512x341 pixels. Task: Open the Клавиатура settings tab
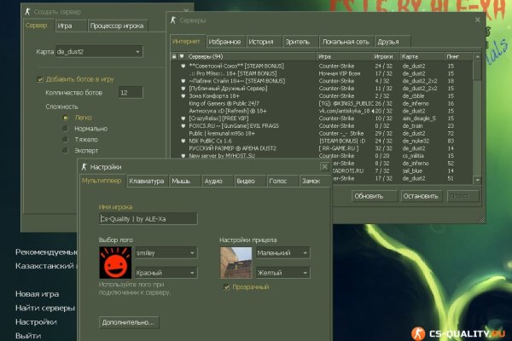click(x=146, y=181)
